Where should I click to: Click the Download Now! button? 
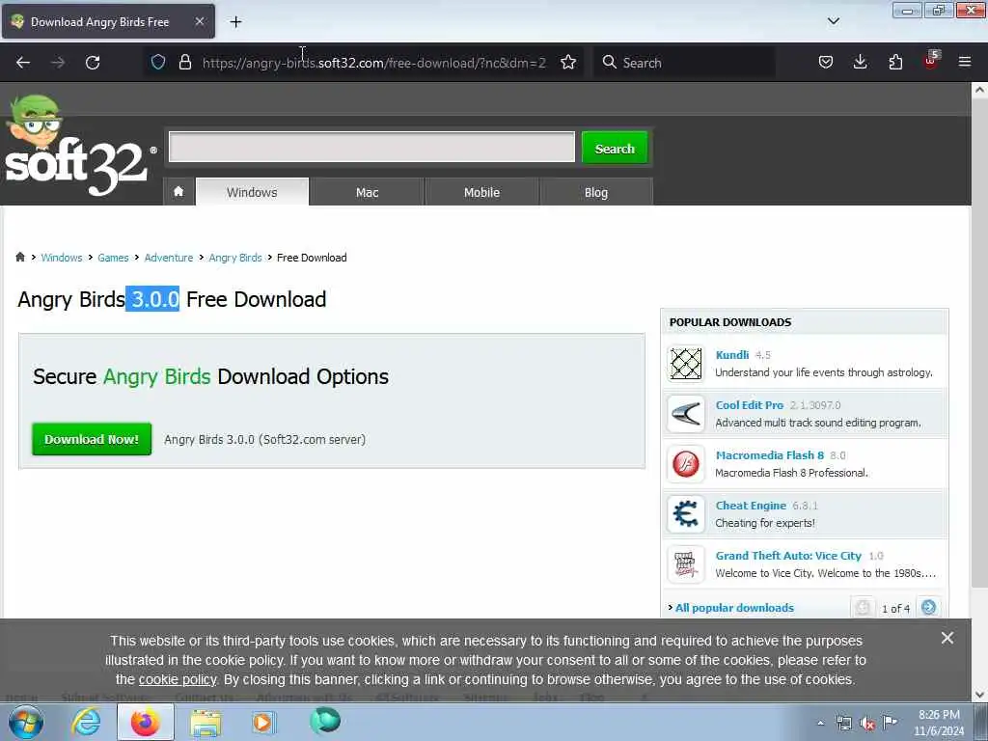click(92, 439)
